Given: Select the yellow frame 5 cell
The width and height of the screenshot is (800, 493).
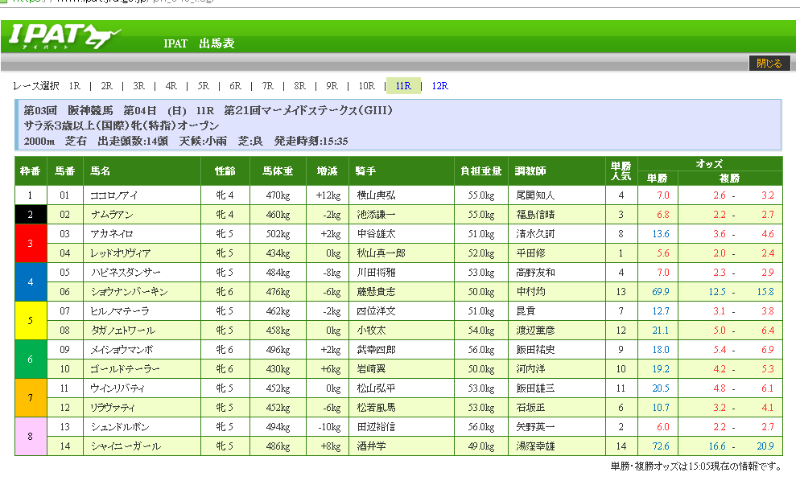Looking at the screenshot, I should pos(31,321).
